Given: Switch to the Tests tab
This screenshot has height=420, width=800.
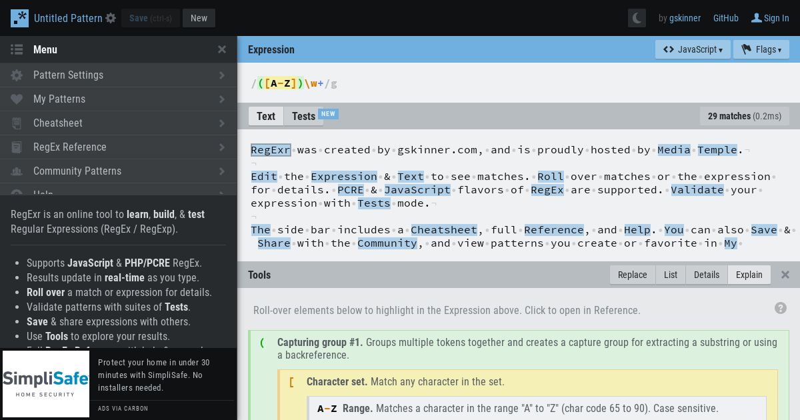Looking at the screenshot, I should click(x=303, y=116).
